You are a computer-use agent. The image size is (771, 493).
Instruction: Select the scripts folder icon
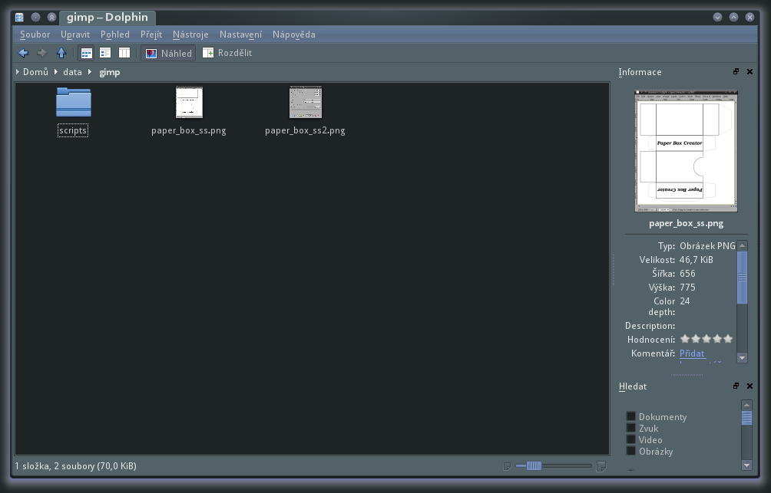pos(73,102)
